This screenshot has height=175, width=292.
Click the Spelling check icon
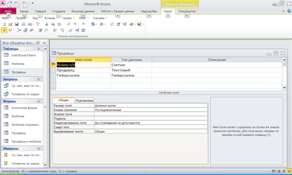click(x=38, y=24)
